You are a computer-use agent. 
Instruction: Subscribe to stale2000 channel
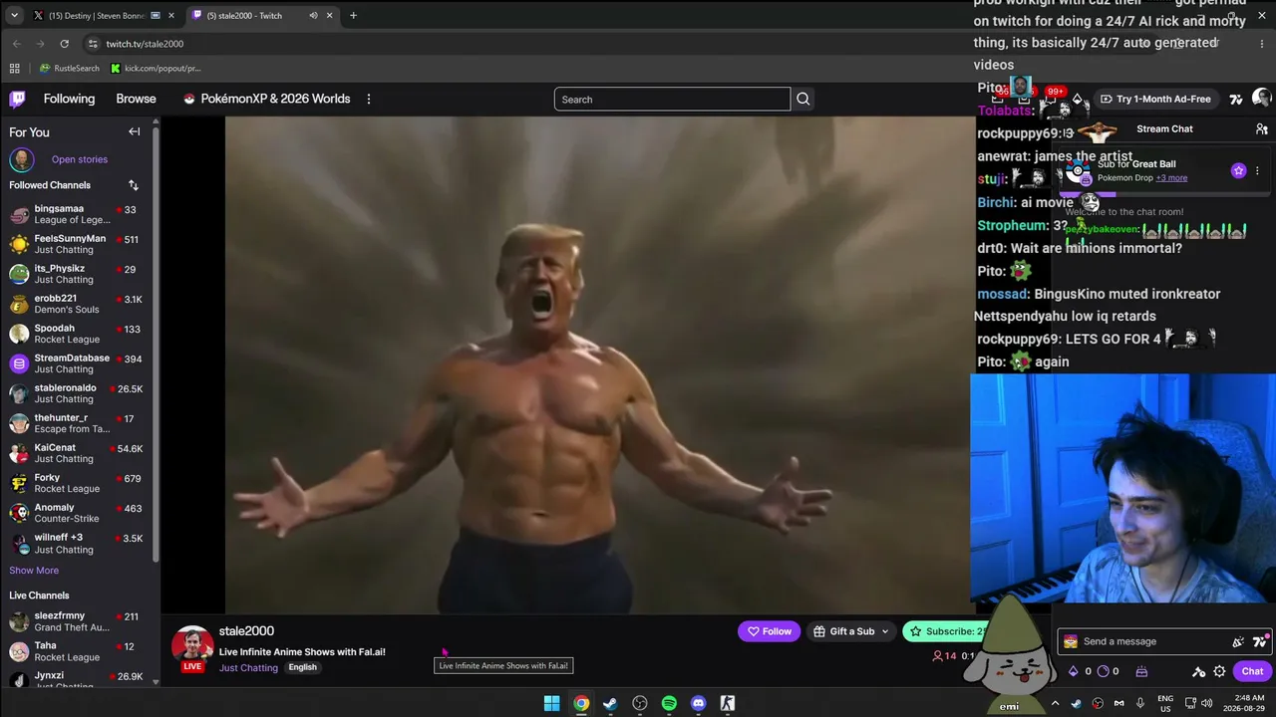[x=947, y=631]
